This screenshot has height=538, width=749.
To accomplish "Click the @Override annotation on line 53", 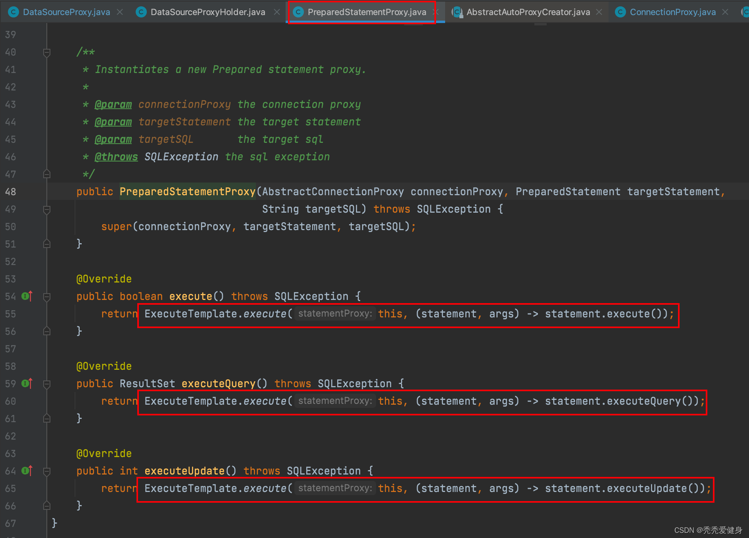I will point(104,279).
